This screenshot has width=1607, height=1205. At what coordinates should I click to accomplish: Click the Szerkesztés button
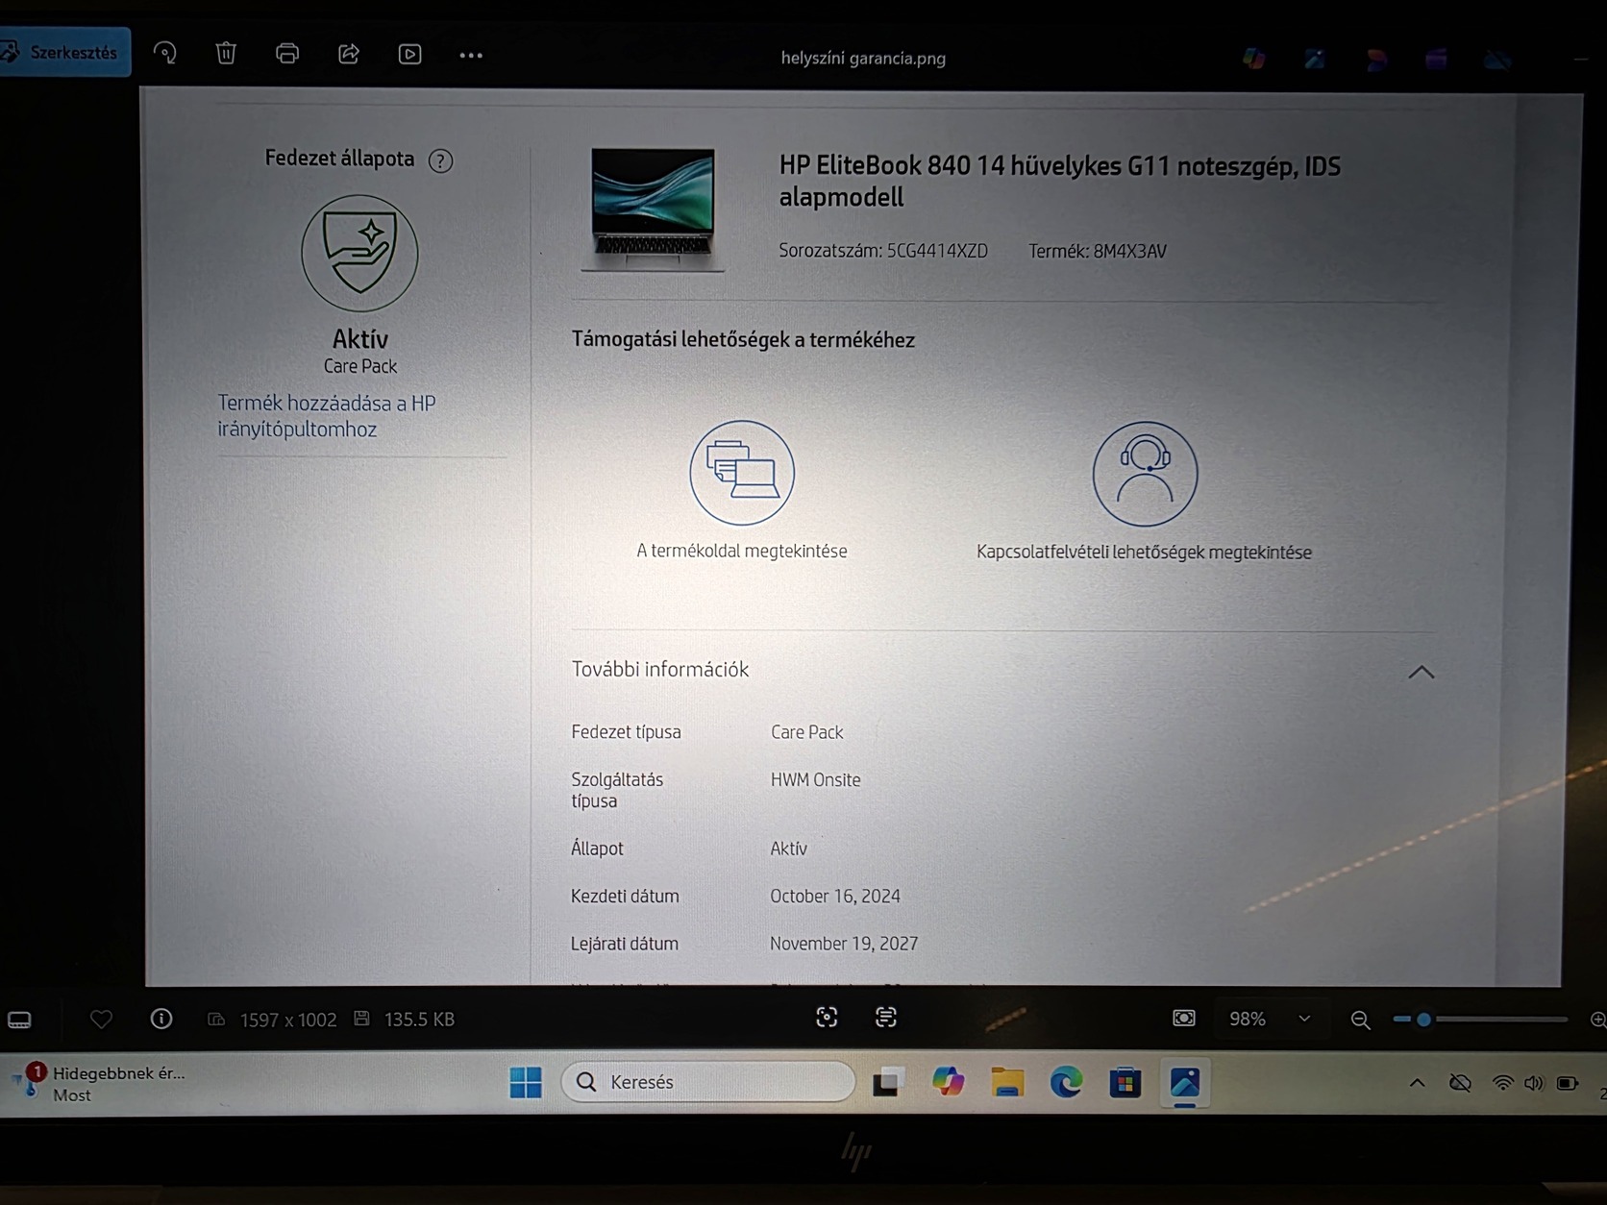point(65,51)
